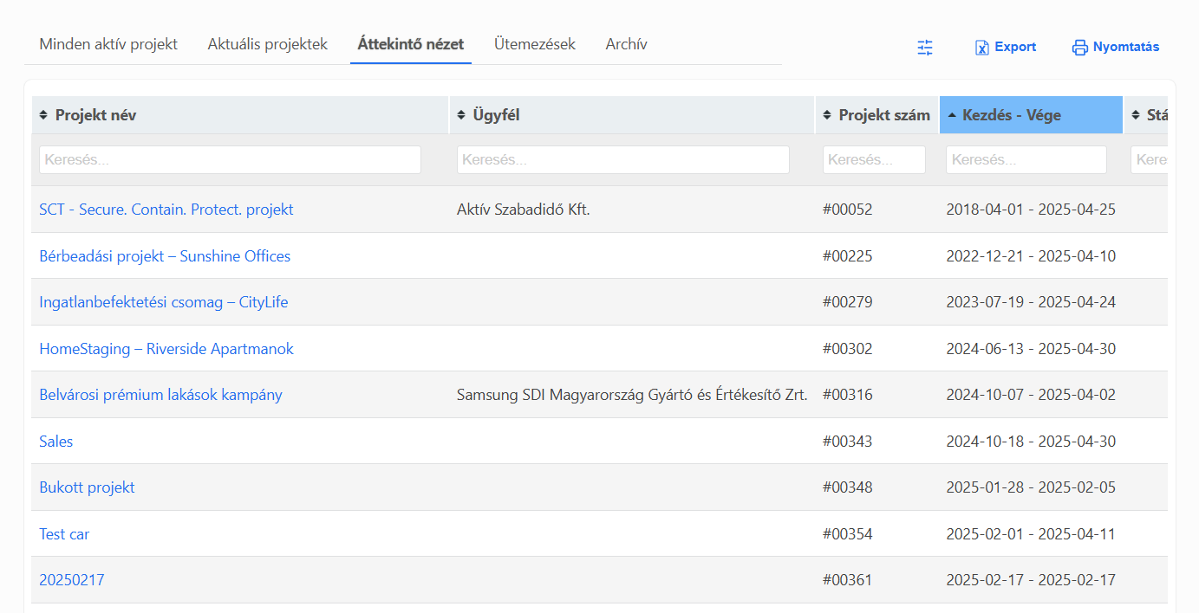
Task: Click the Nyomtatás printer icon
Action: click(x=1079, y=48)
